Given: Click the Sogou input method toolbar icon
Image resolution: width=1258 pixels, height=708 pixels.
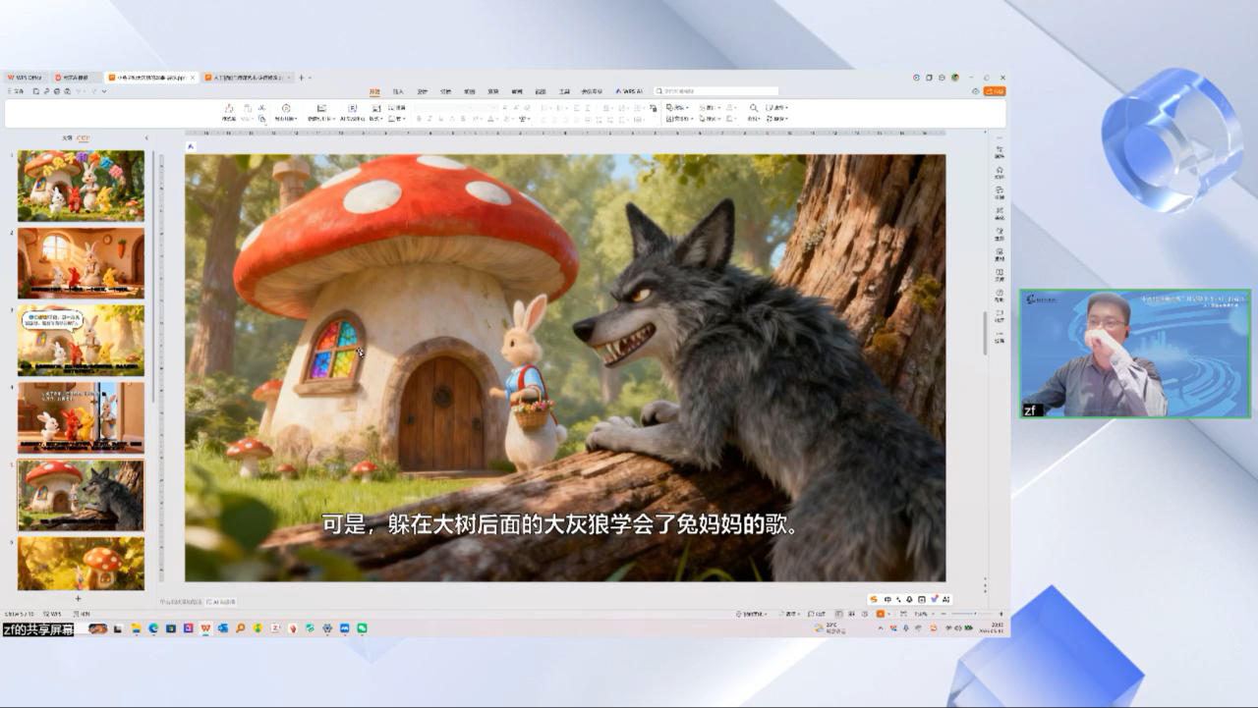Looking at the screenshot, I should tap(874, 599).
